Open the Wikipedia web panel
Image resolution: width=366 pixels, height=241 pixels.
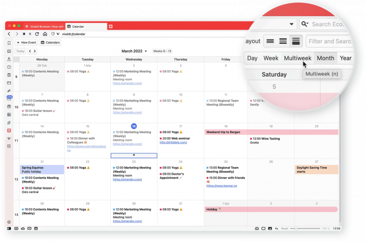click(9, 138)
